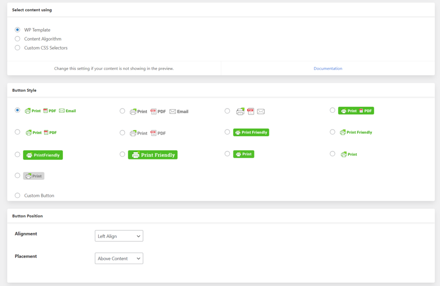Select the third button style radio

tap(227, 111)
